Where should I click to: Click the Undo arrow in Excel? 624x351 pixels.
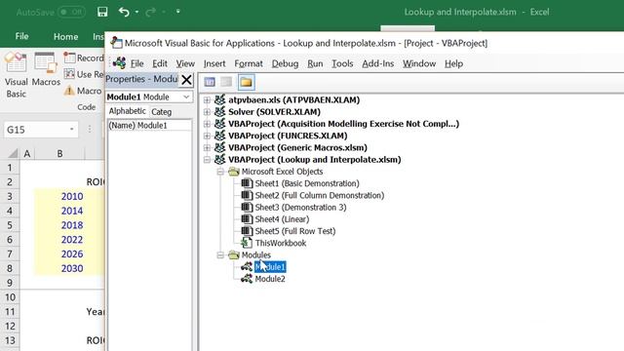coord(124,12)
